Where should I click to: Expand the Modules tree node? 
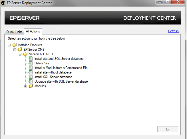25,86
